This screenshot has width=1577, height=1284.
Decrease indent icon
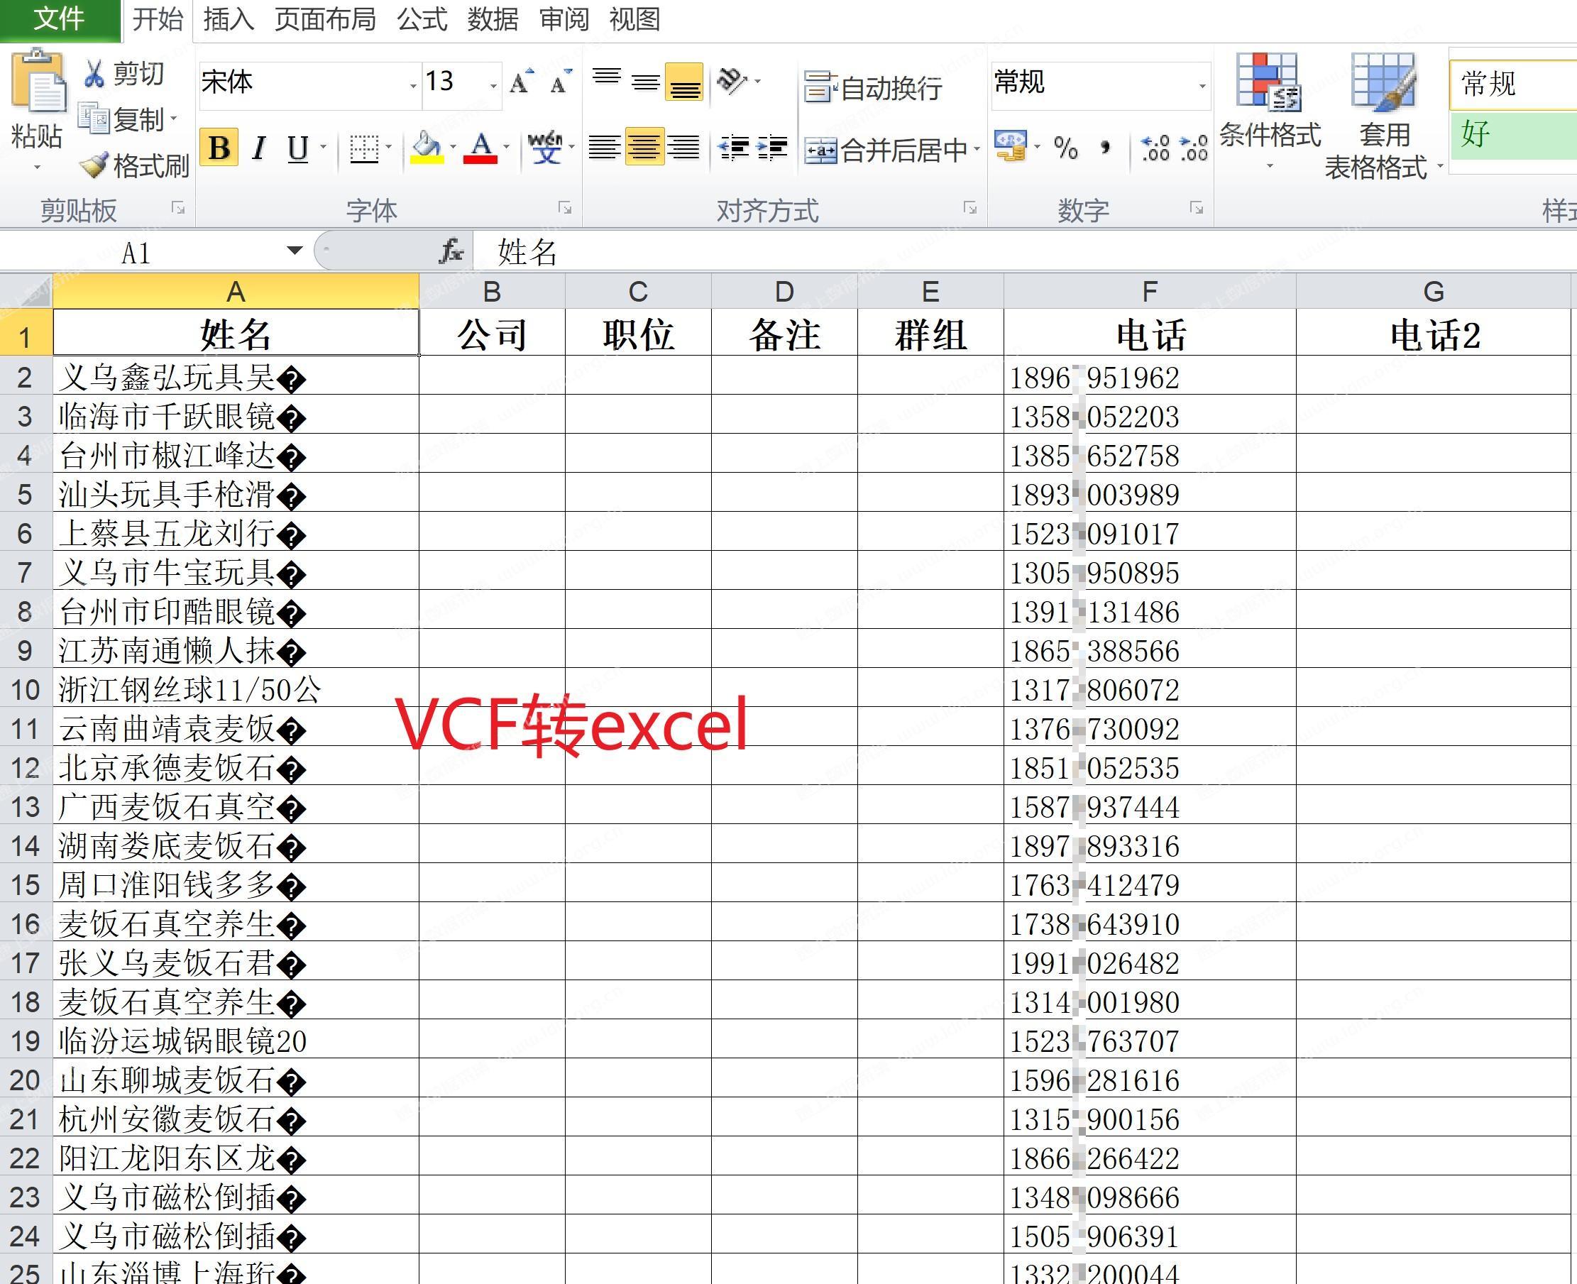(x=734, y=148)
